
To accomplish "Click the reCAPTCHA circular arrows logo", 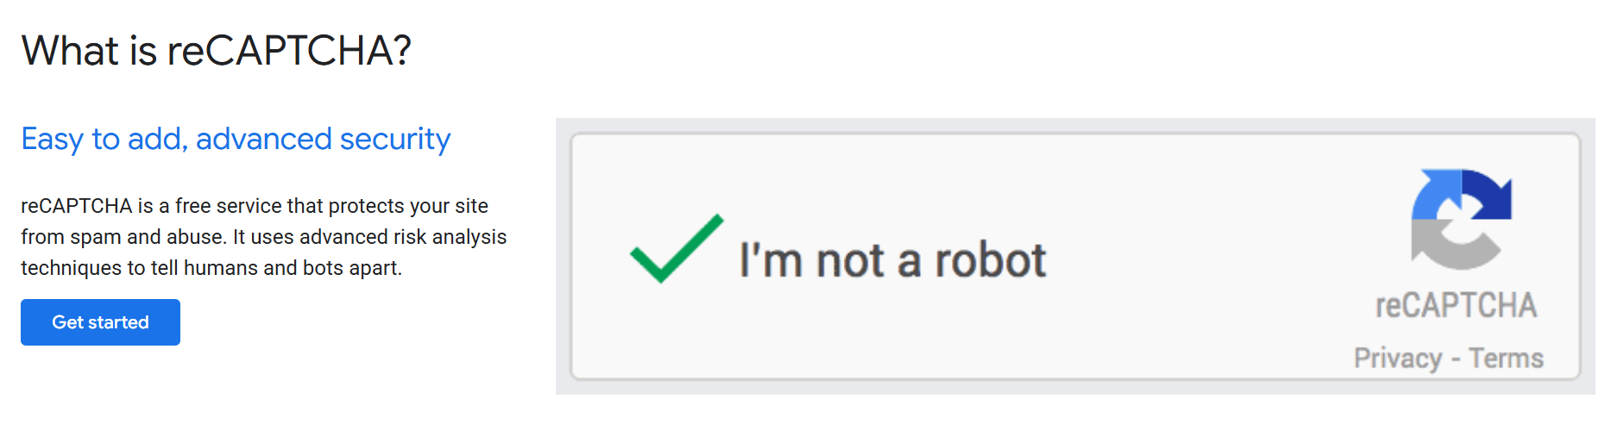I will pos(1460,219).
